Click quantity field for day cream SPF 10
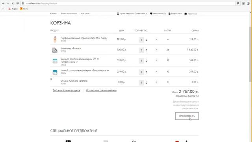 141,61
